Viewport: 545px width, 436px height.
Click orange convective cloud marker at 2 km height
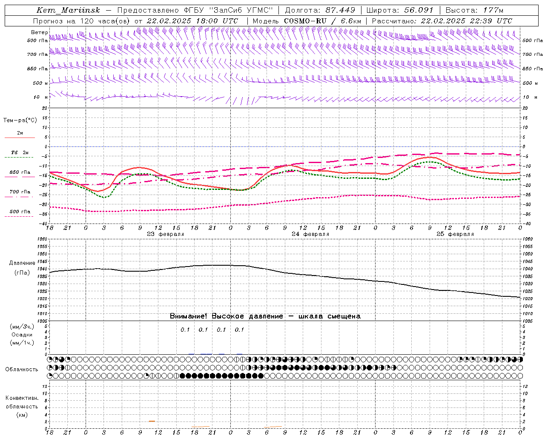(152, 421)
